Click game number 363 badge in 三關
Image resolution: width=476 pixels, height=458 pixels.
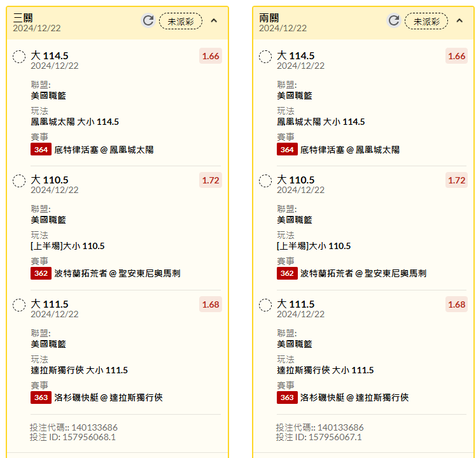[41, 397]
